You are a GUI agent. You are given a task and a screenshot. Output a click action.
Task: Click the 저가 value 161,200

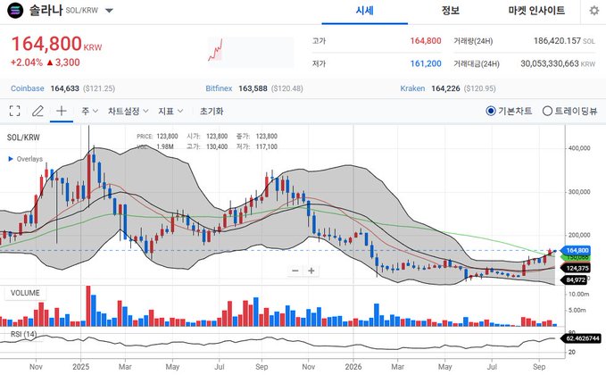coord(426,63)
